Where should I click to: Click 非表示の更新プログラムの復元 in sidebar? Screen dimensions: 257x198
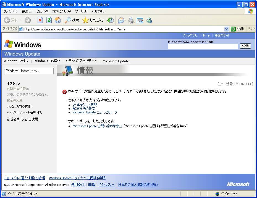point(27,95)
